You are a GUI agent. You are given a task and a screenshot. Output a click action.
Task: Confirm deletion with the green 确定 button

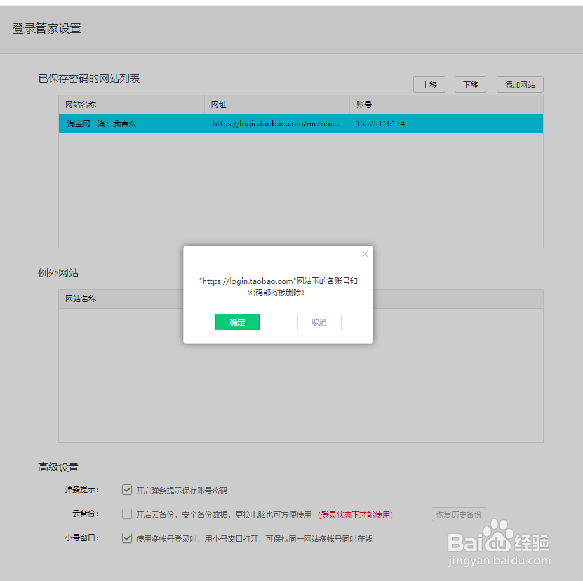(238, 322)
